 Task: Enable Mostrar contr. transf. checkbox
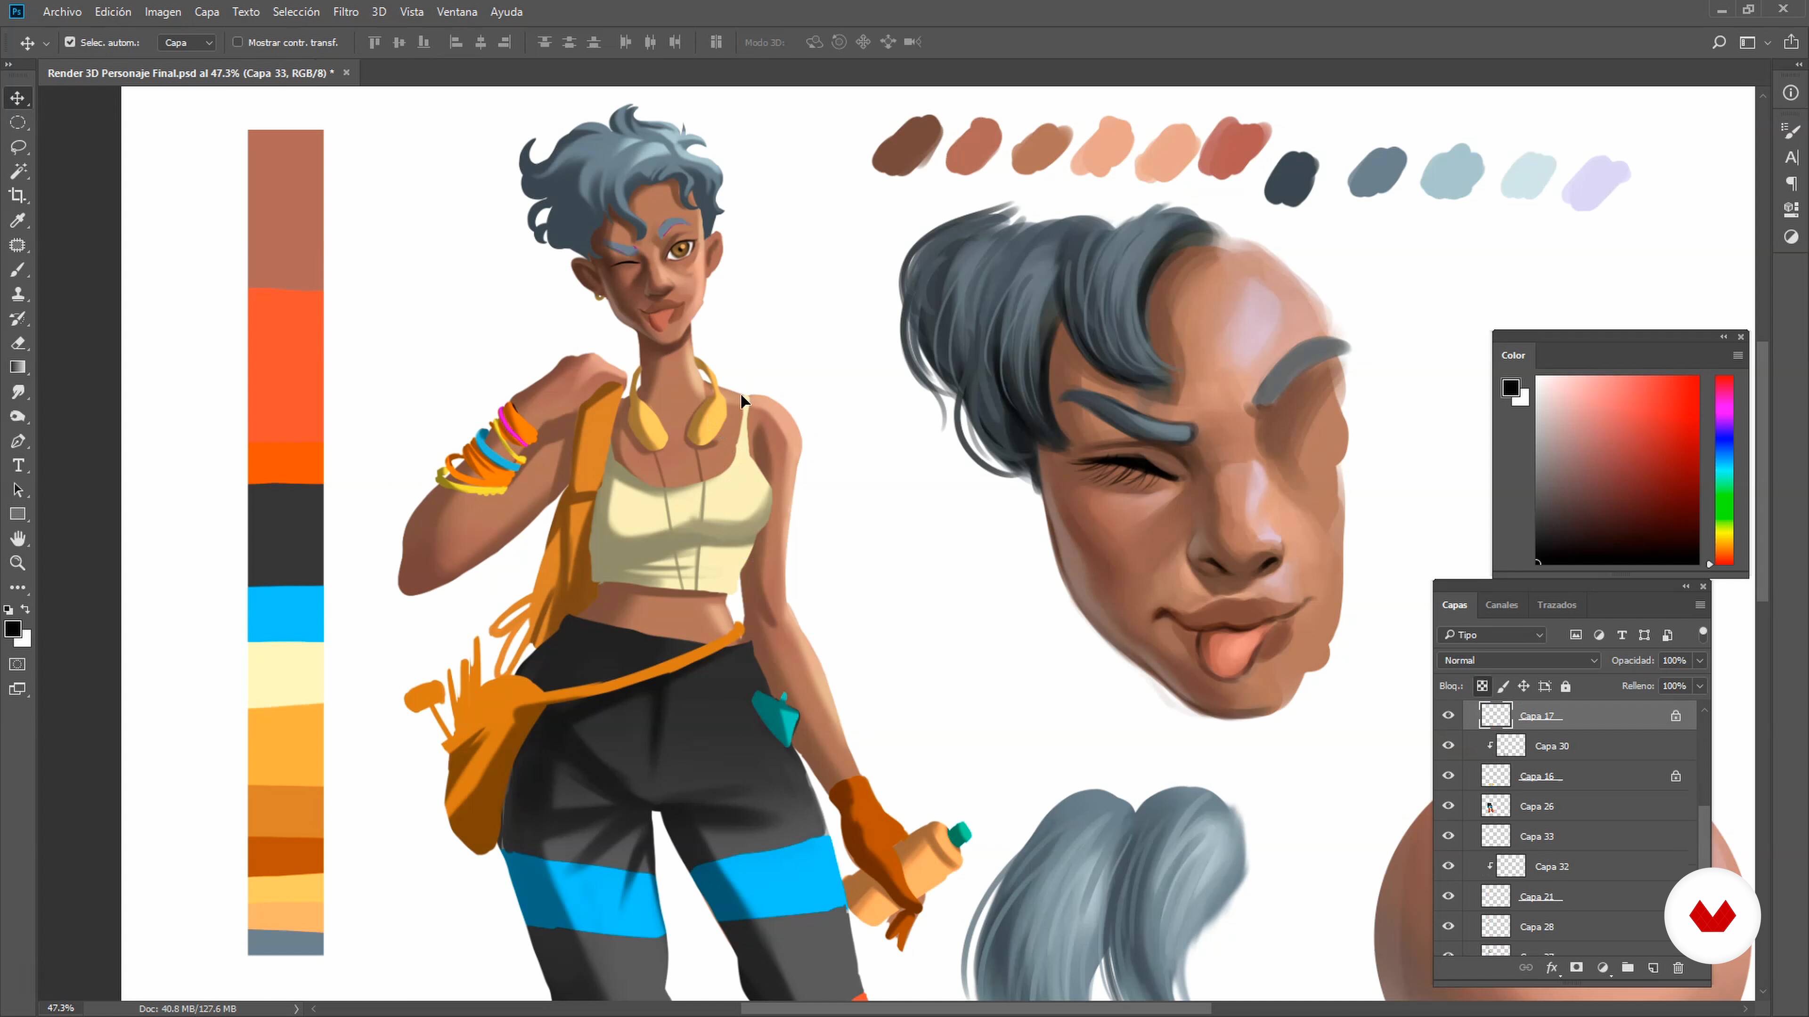tap(237, 42)
